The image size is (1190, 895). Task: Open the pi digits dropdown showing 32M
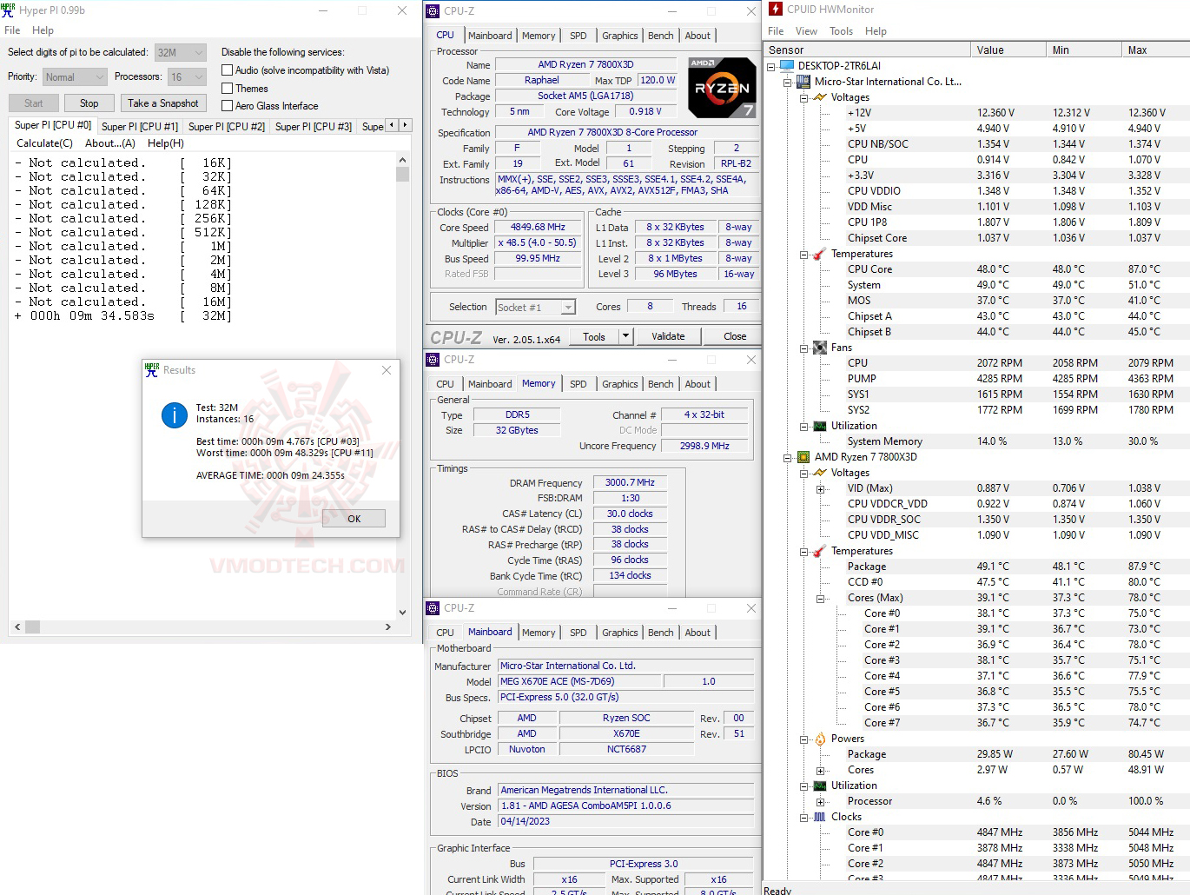[181, 53]
